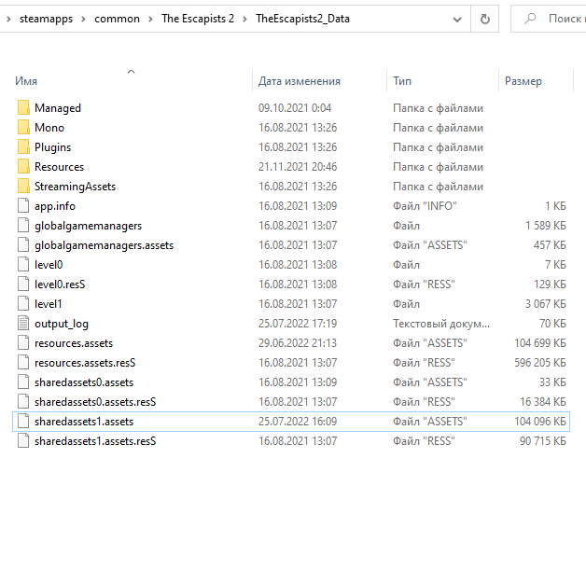
Task: Click the sharedassets1.assets.resS file icon
Action: (23, 441)
